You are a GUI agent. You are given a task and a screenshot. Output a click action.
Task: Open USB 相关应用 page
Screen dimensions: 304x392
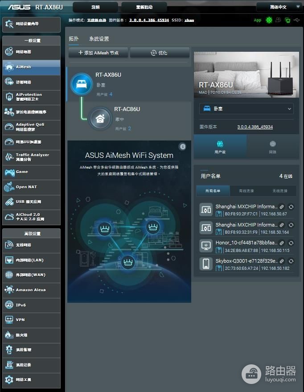[x=32, y=202]
